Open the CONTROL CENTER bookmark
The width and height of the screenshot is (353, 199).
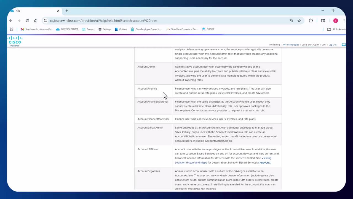(67, 29)
